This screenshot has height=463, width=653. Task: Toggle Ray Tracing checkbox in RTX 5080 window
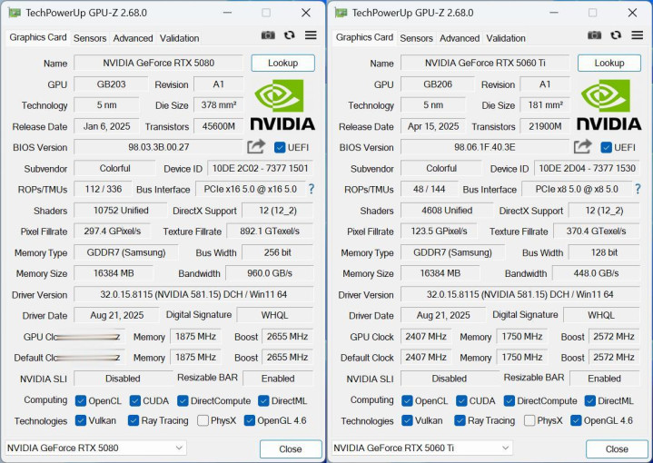point(134,420)
